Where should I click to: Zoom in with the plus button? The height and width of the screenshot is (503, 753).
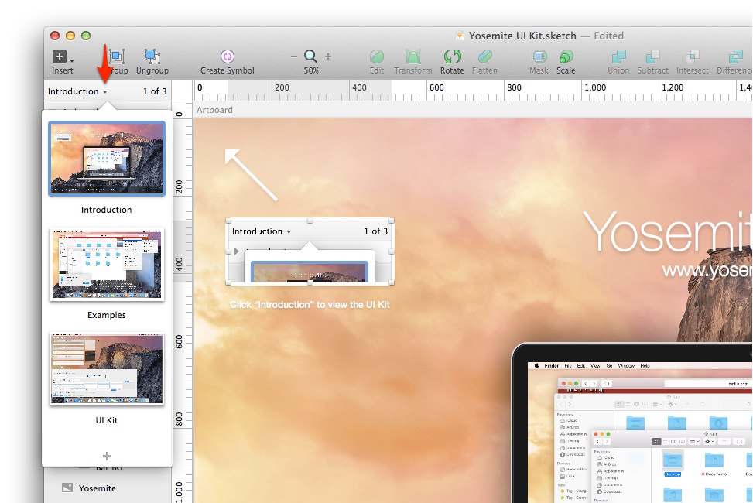pos(328,56)
